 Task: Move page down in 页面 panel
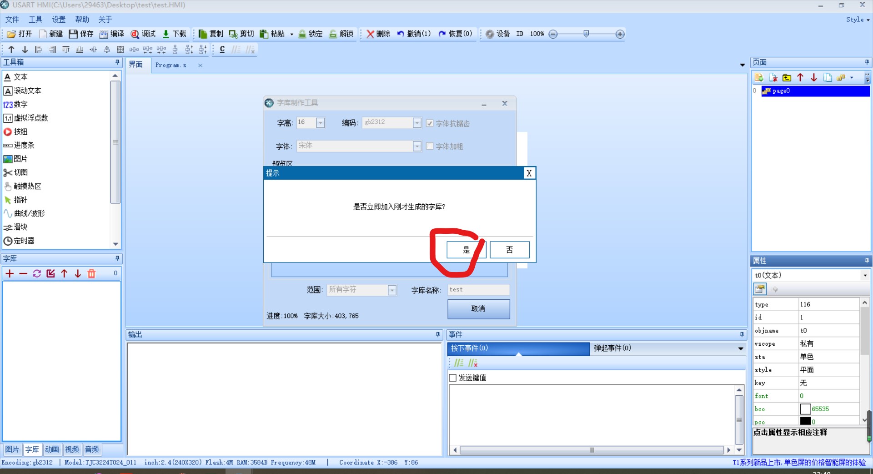pyautogui.click(x=814, y=78)
